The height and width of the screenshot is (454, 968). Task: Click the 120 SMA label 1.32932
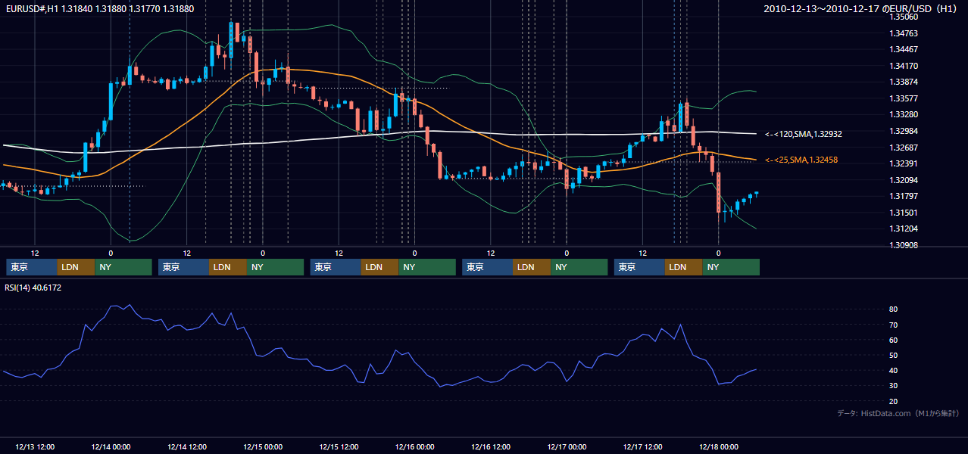[804, 134]
